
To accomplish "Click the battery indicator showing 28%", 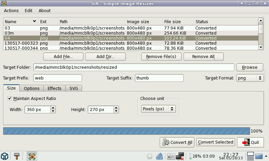I will click(x=202, y=156).
